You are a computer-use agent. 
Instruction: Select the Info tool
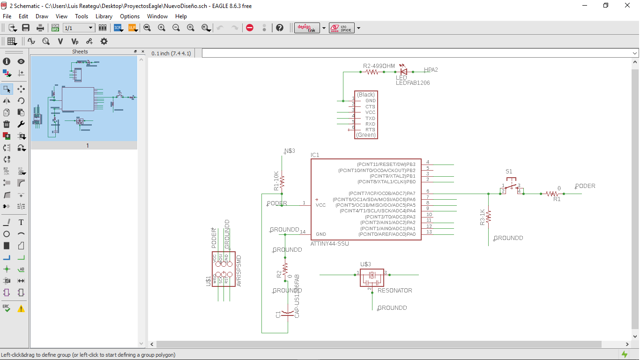pyautogui.click(x=7, y=61)
